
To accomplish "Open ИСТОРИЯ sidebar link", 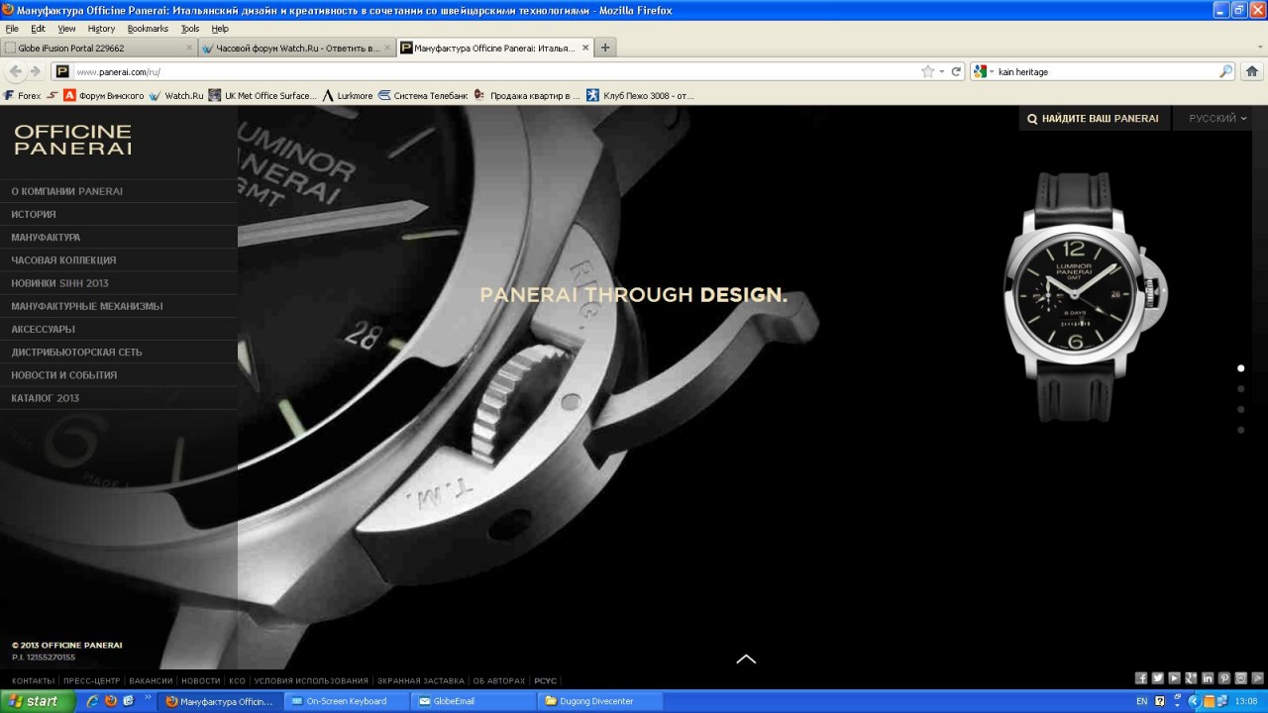I will (x=34, y=214).
